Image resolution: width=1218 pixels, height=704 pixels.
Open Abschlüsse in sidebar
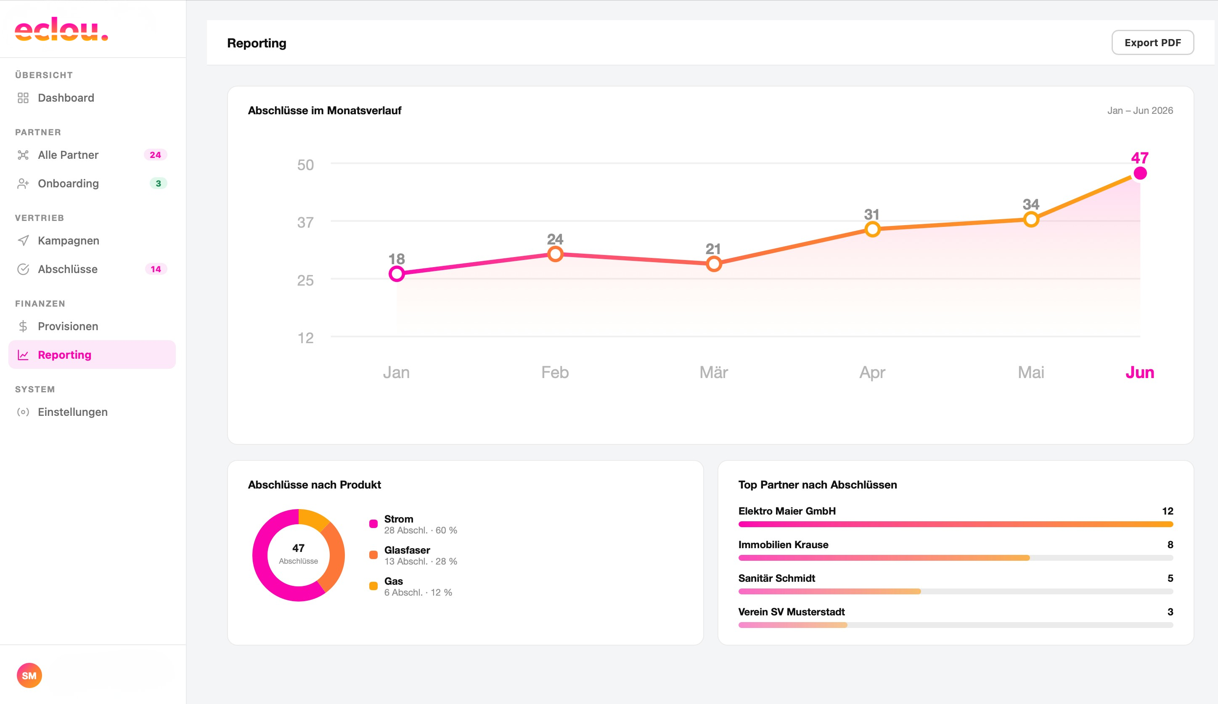92,269
